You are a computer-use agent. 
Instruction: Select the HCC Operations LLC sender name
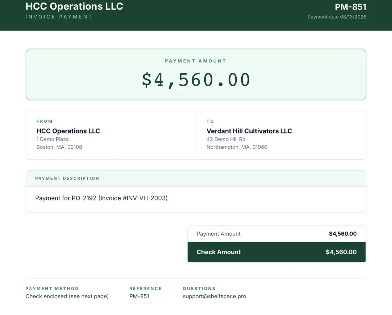click(x=68, y=131)
